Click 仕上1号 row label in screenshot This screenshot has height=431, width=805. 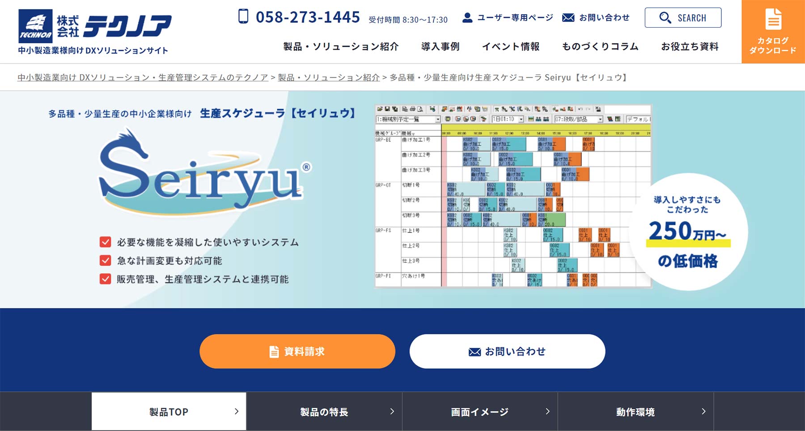coord(411,231)
